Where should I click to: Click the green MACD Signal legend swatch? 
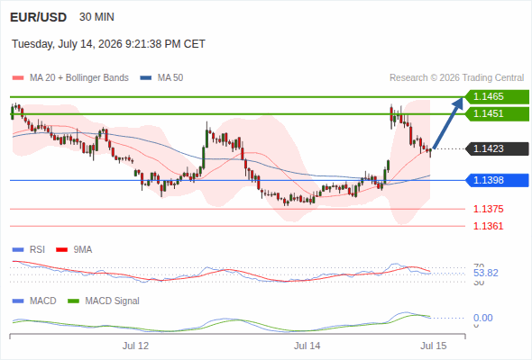[73, 301]
